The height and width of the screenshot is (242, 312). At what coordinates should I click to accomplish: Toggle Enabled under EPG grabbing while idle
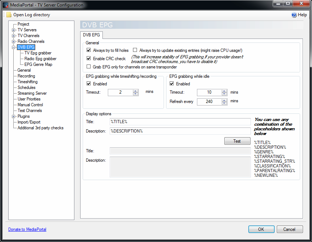click(171, 84)
